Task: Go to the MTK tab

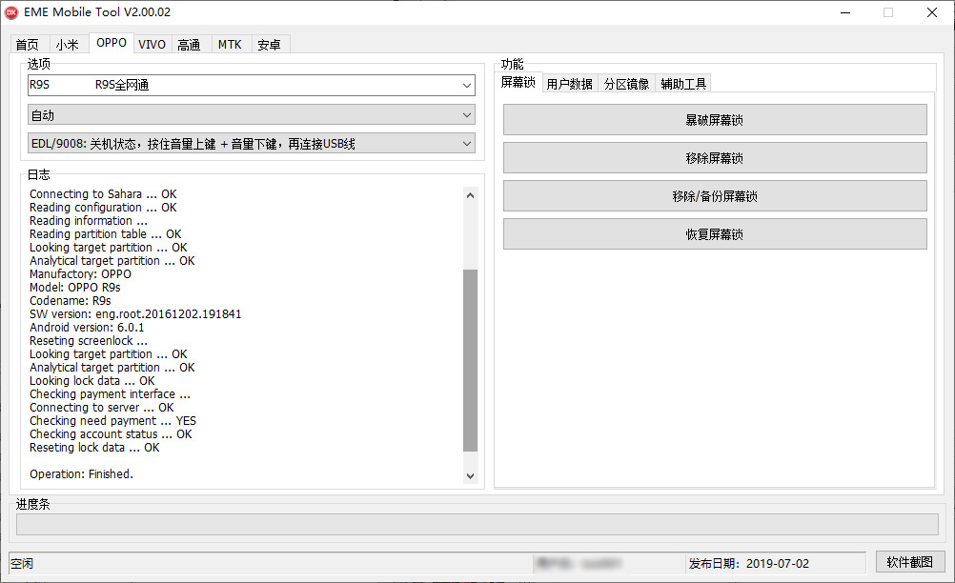Action: coord(231,45)
